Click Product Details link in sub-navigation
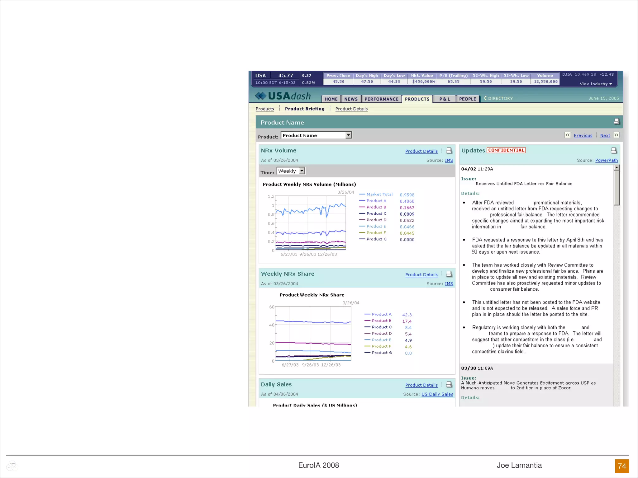This screenshot has width=638, height=478. click(351, 109)
